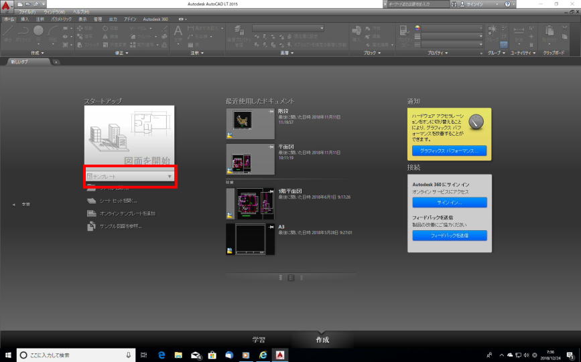The width and height of the screenshot is (581, 362).
Task: Switch to the Autodesk 360 ribbon tab
Action: click(x=155, y=19)
